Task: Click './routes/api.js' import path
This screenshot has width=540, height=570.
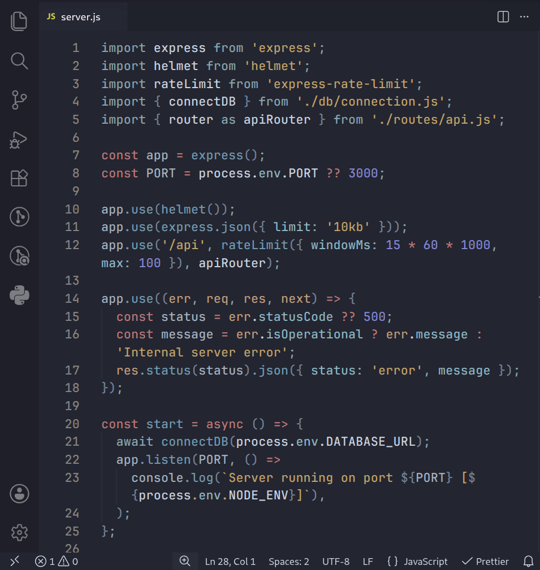Action: tap(434, 120)
